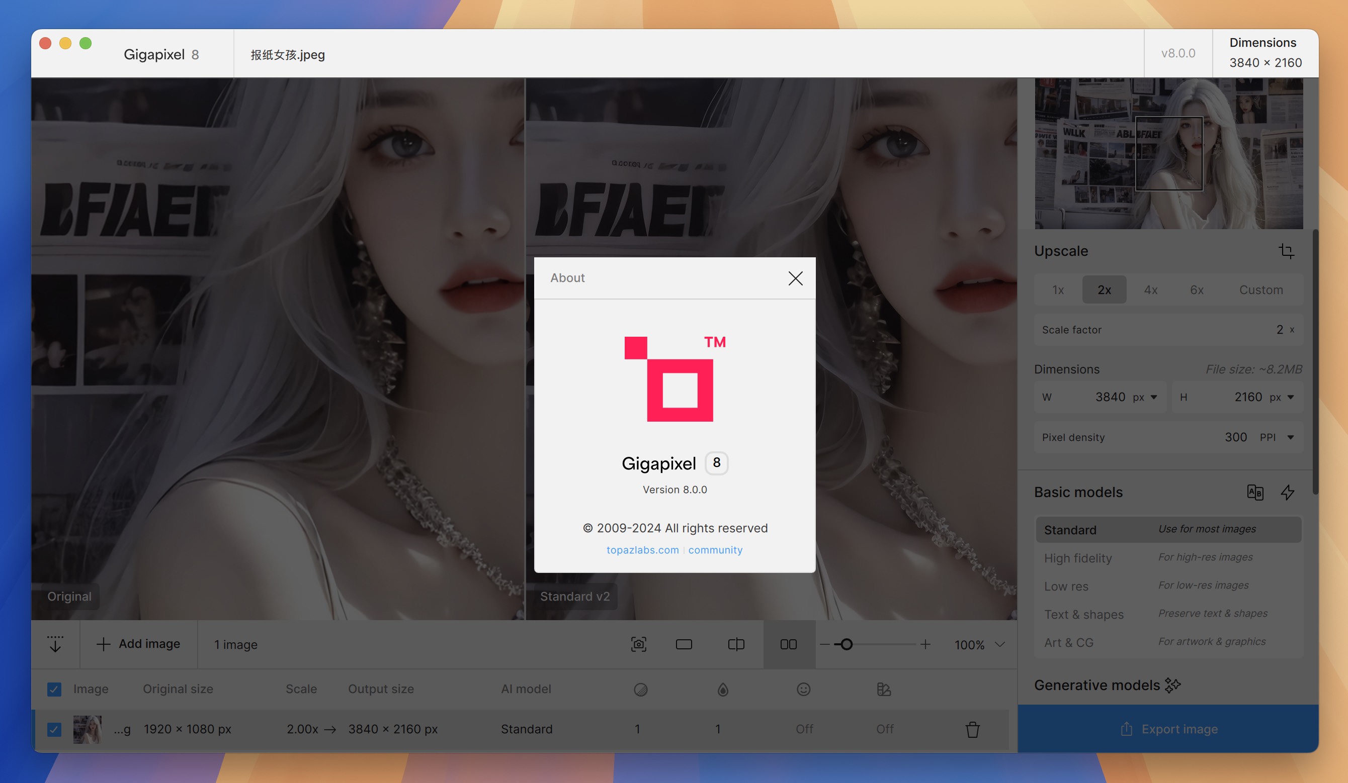The height and width of the screenshot is (783, 1348).
Task: Click the denoise column header icon
Action: [640, 690]
